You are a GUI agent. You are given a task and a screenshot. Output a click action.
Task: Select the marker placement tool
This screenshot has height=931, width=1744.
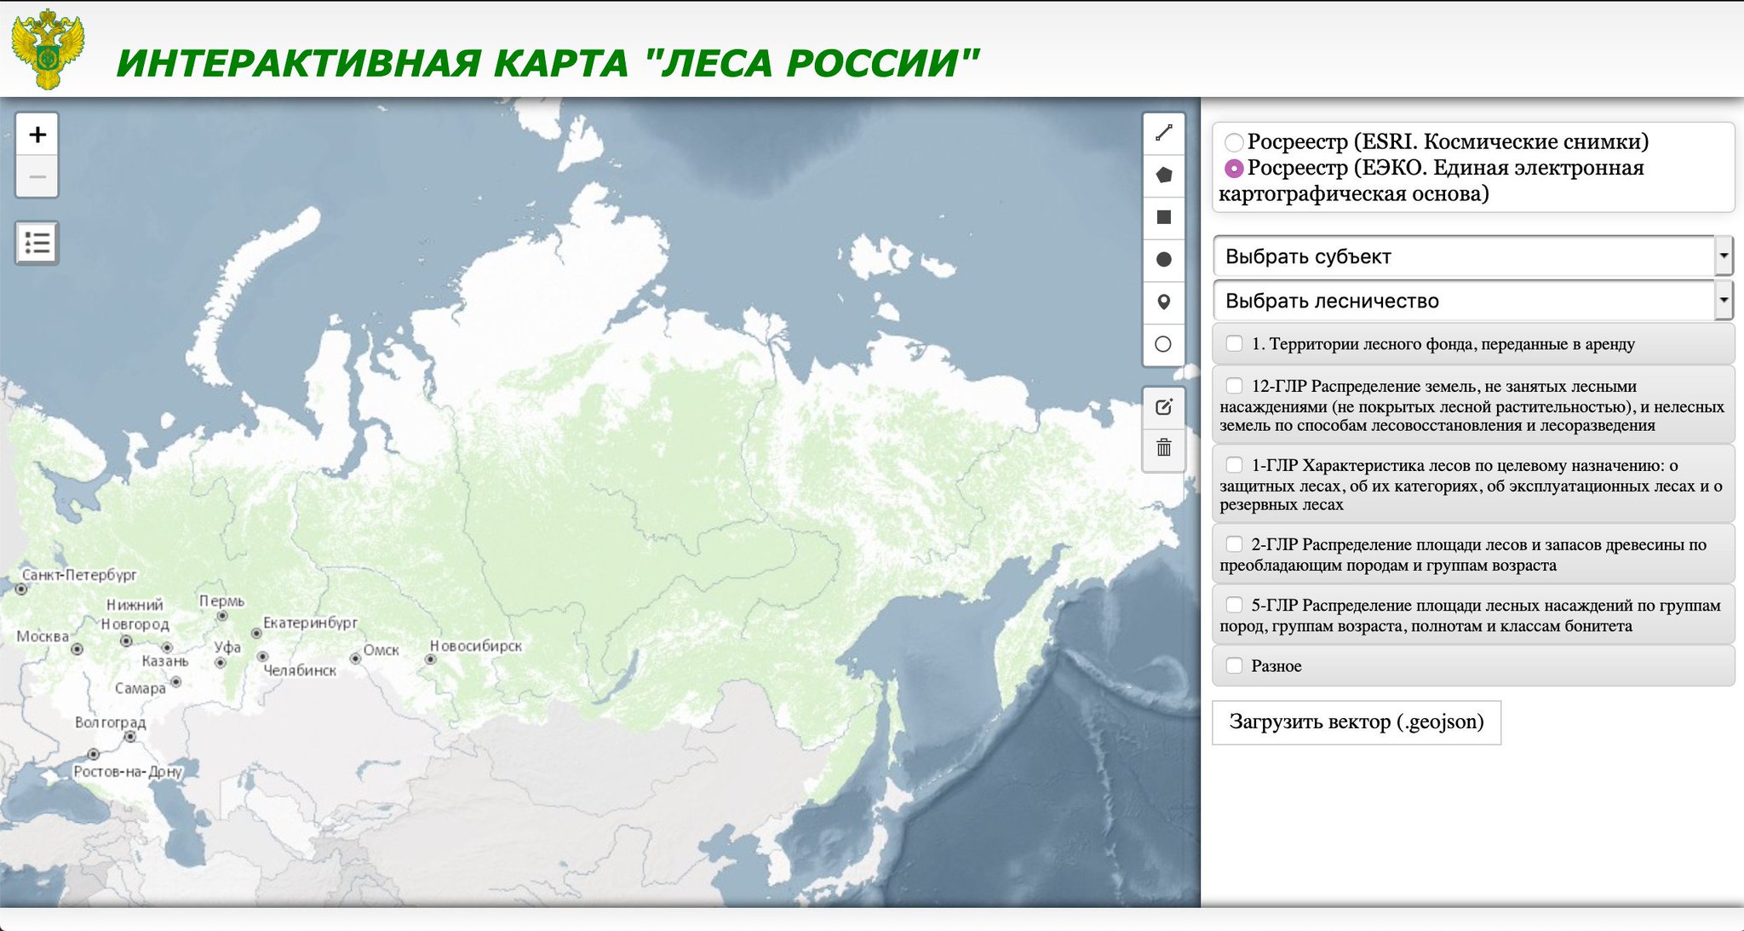coord(1164,302)
